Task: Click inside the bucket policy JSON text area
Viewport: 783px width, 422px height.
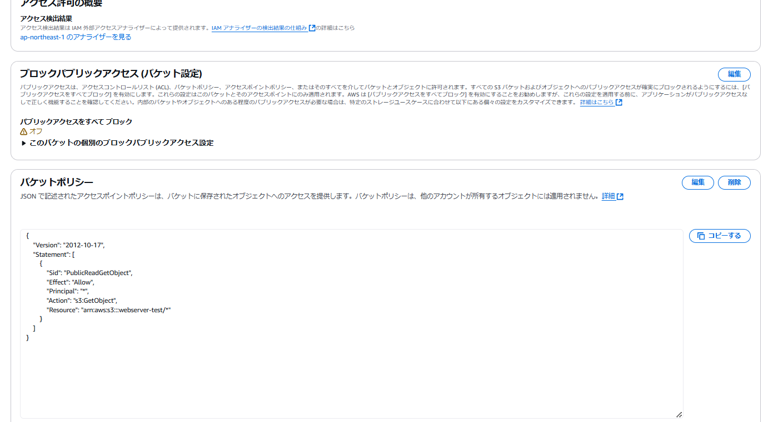Action: click(352, 324)
